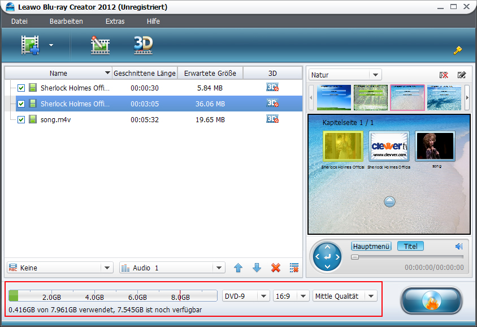Viewport: 477px width, 327px height.
Task: Click the disable menu template icon
Action: tap(444, 75)
